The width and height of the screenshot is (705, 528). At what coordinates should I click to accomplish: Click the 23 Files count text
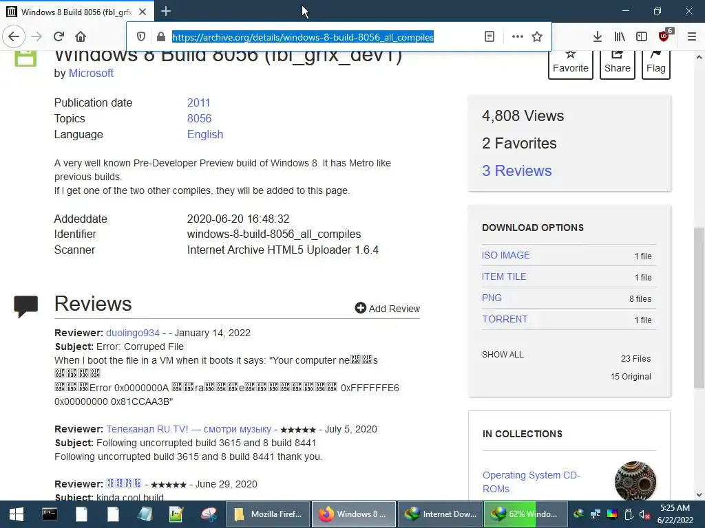tap(635, 359)
